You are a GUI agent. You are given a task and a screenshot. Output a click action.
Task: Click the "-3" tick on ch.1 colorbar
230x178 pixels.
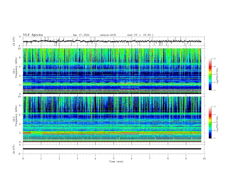coord(214,58)
